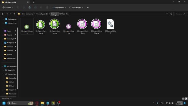Open Изображения at top of sidebar

11,19
